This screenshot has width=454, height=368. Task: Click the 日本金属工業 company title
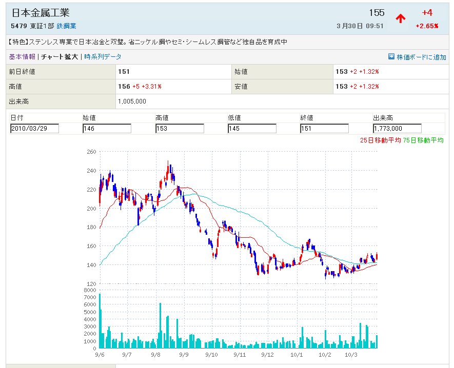[x=41, y=13]
